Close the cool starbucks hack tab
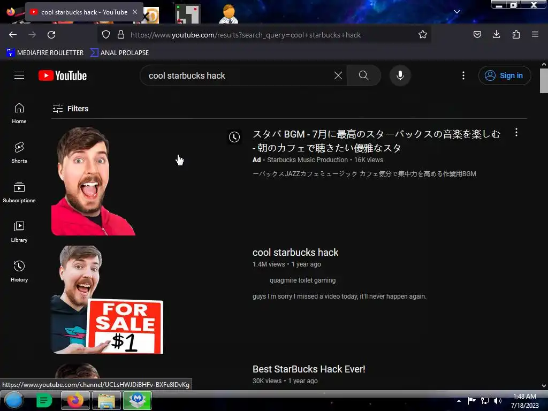Image resolution: width=548 pixels, height=411 pixels. [x=135, y=12]
